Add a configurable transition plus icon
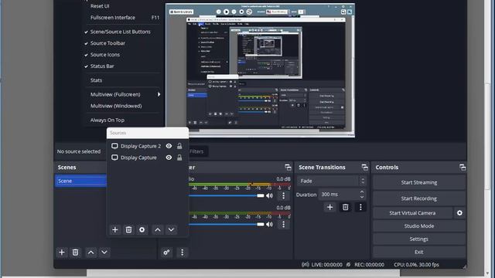495x278 pixels. tap(330, 207)
